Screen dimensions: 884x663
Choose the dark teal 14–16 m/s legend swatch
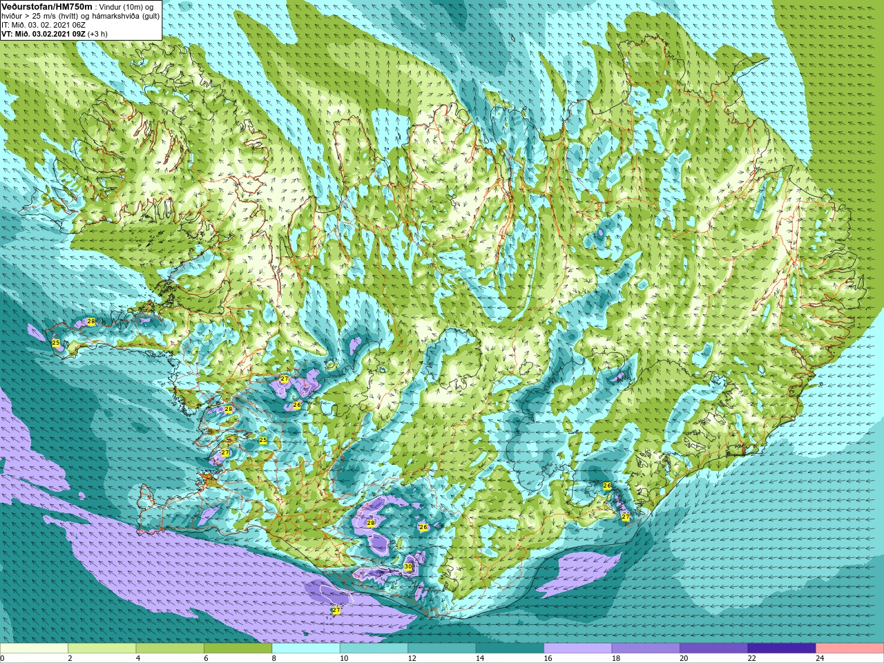[510, 648]
